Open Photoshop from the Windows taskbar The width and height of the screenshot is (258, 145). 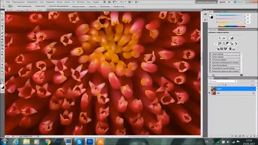click(x=89, y=141)
